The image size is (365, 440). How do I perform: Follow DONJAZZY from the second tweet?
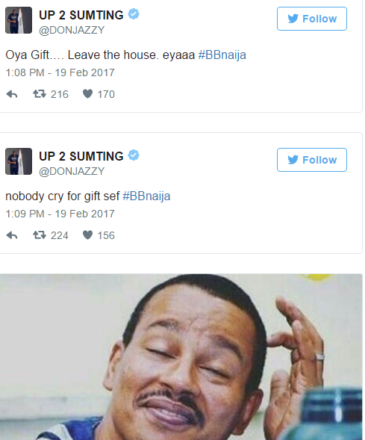tap(312, 160)
